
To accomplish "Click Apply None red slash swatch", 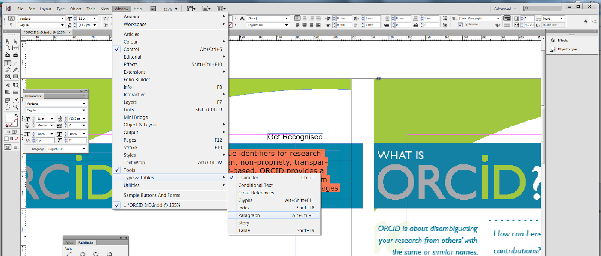I will point(17,139).
